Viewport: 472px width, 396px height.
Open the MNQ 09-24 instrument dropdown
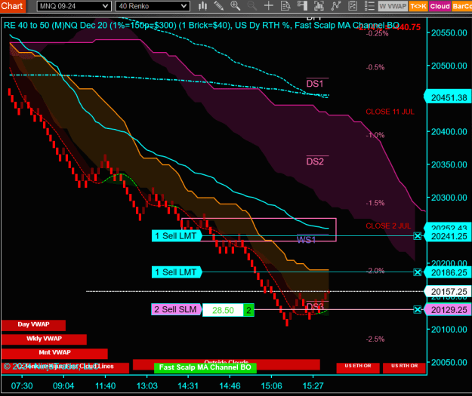point(74,6)
